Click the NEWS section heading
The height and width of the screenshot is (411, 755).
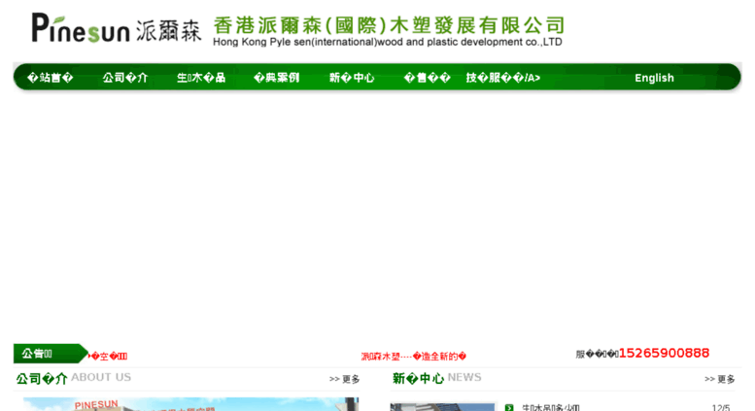click(436, 378)
